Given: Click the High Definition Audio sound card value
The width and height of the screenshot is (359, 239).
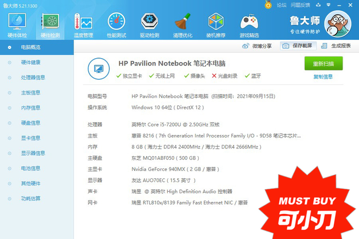Looking at the screenshot, I should click(182, 191).
